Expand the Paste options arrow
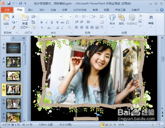The image size is (165, 128). click(6, 27)
